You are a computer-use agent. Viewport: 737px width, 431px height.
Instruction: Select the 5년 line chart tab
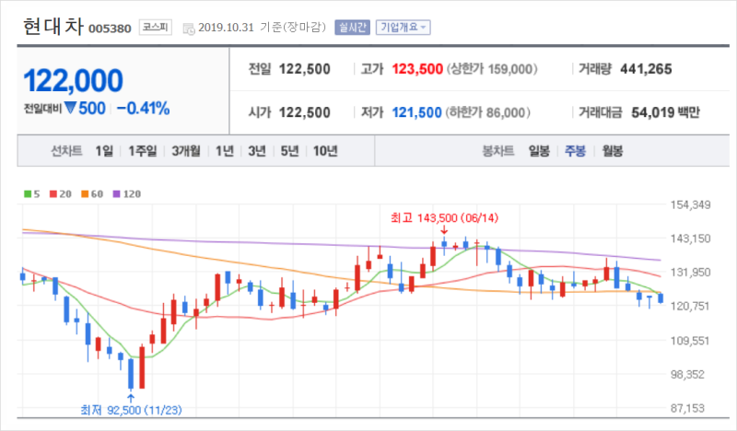tap(289, 151)
